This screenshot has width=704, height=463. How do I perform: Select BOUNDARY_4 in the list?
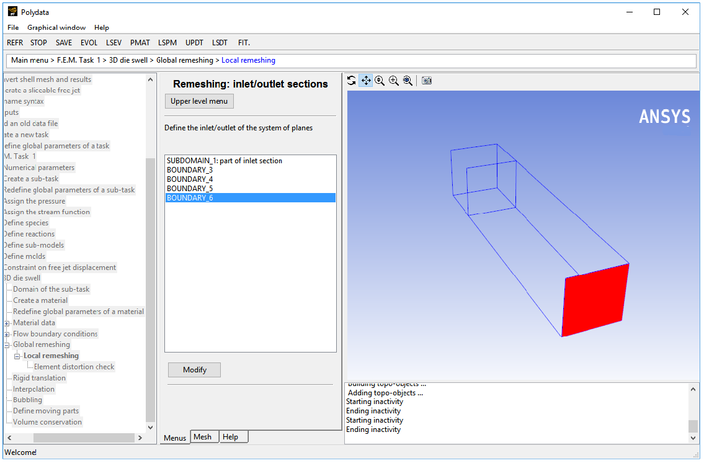(251, 179)
